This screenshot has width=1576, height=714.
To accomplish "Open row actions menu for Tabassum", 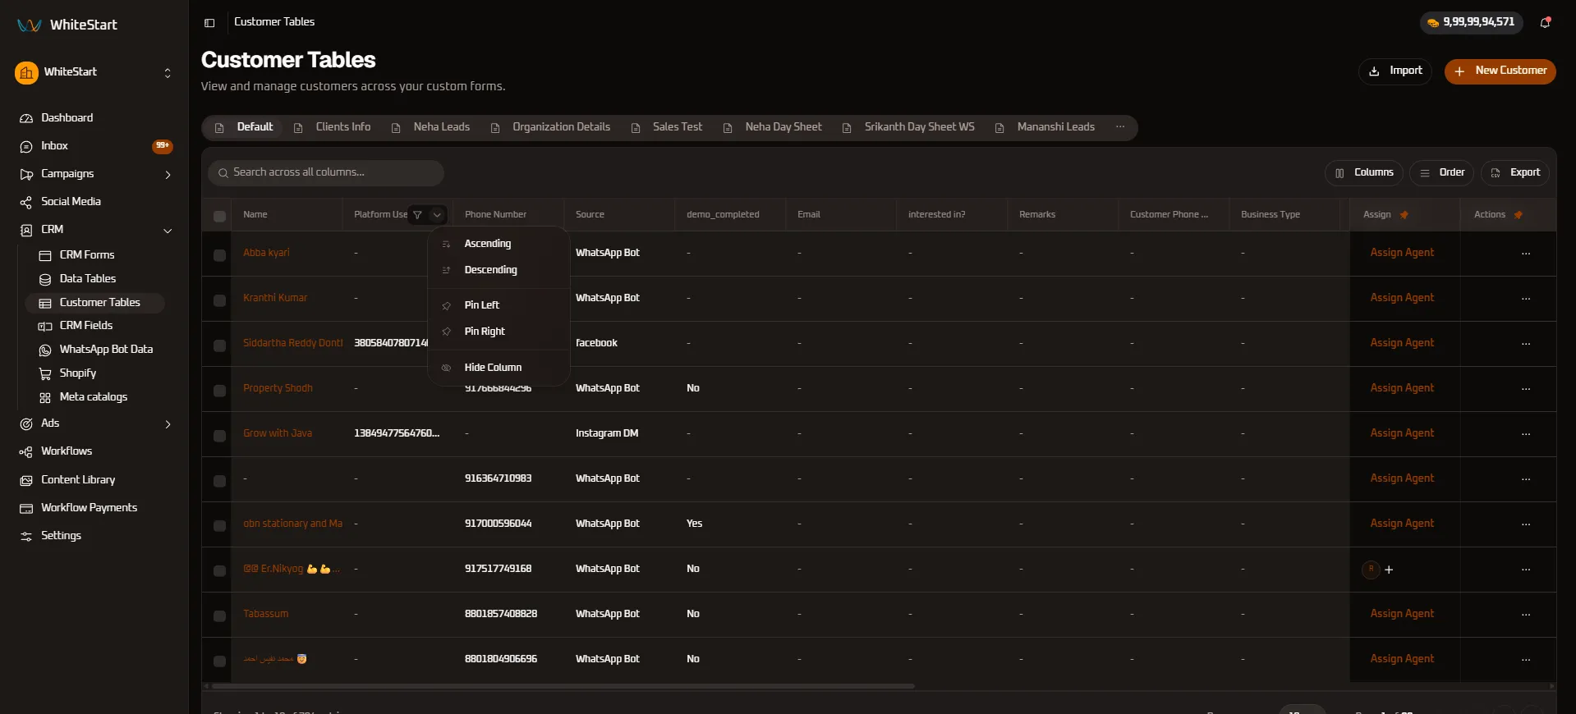I will [1526, 615].
